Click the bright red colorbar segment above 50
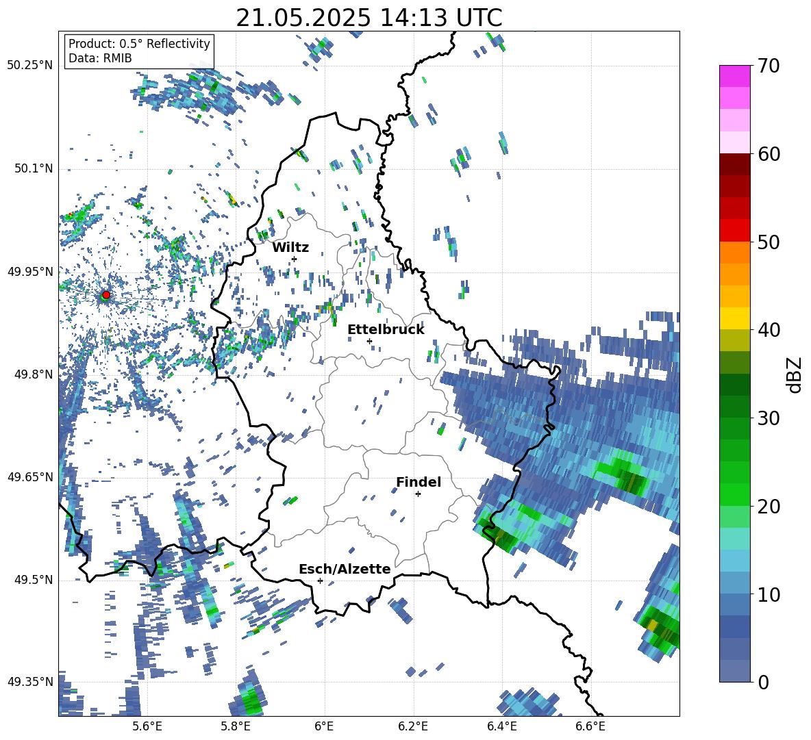 coord(734,231)
